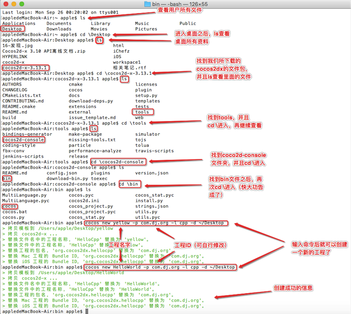Screen dimensions: 351x314
Task: Click the window title "bin — -bash — 126×55"
Action: [180, 4]
